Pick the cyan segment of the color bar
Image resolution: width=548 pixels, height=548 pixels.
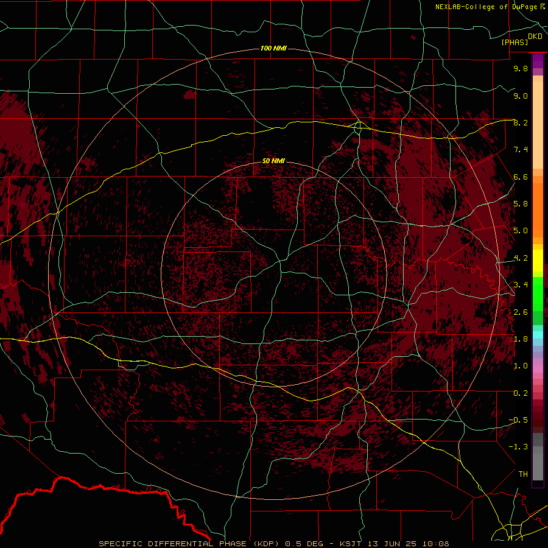[x=538, y=335]
